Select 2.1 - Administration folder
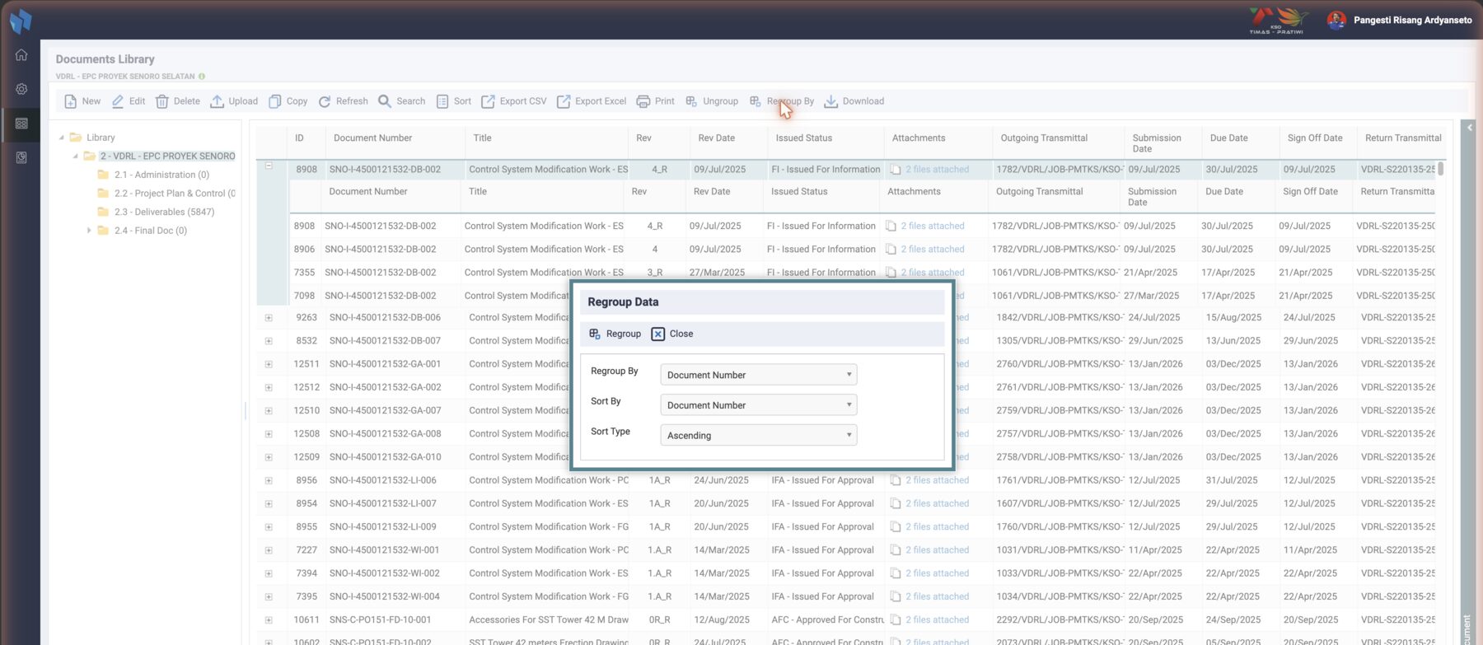The height and width of the screenshot is (645, 1483). coord(161,175)
